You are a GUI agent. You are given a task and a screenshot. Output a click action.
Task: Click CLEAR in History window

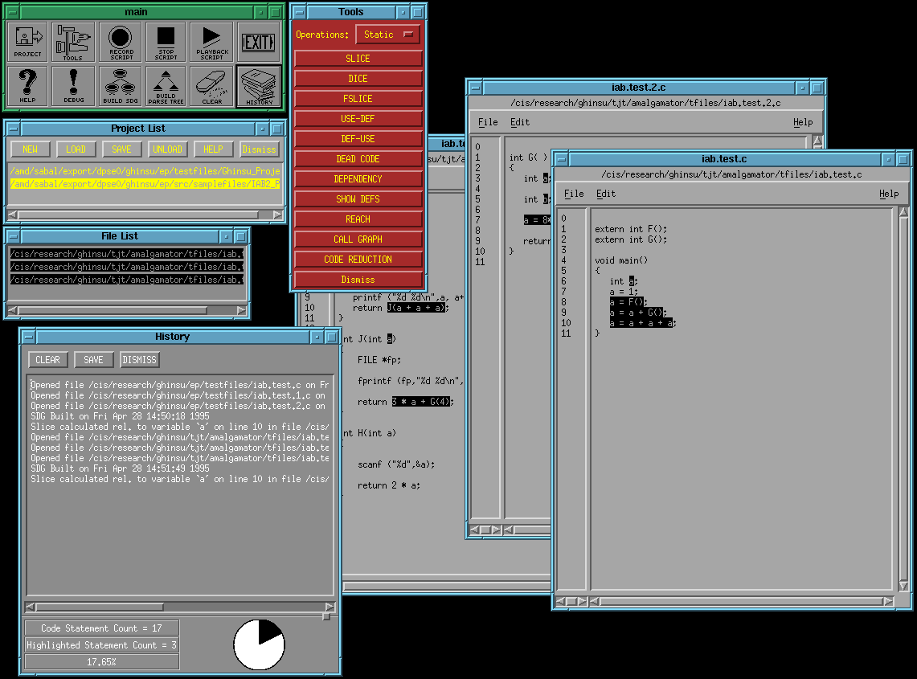[48, 360]
